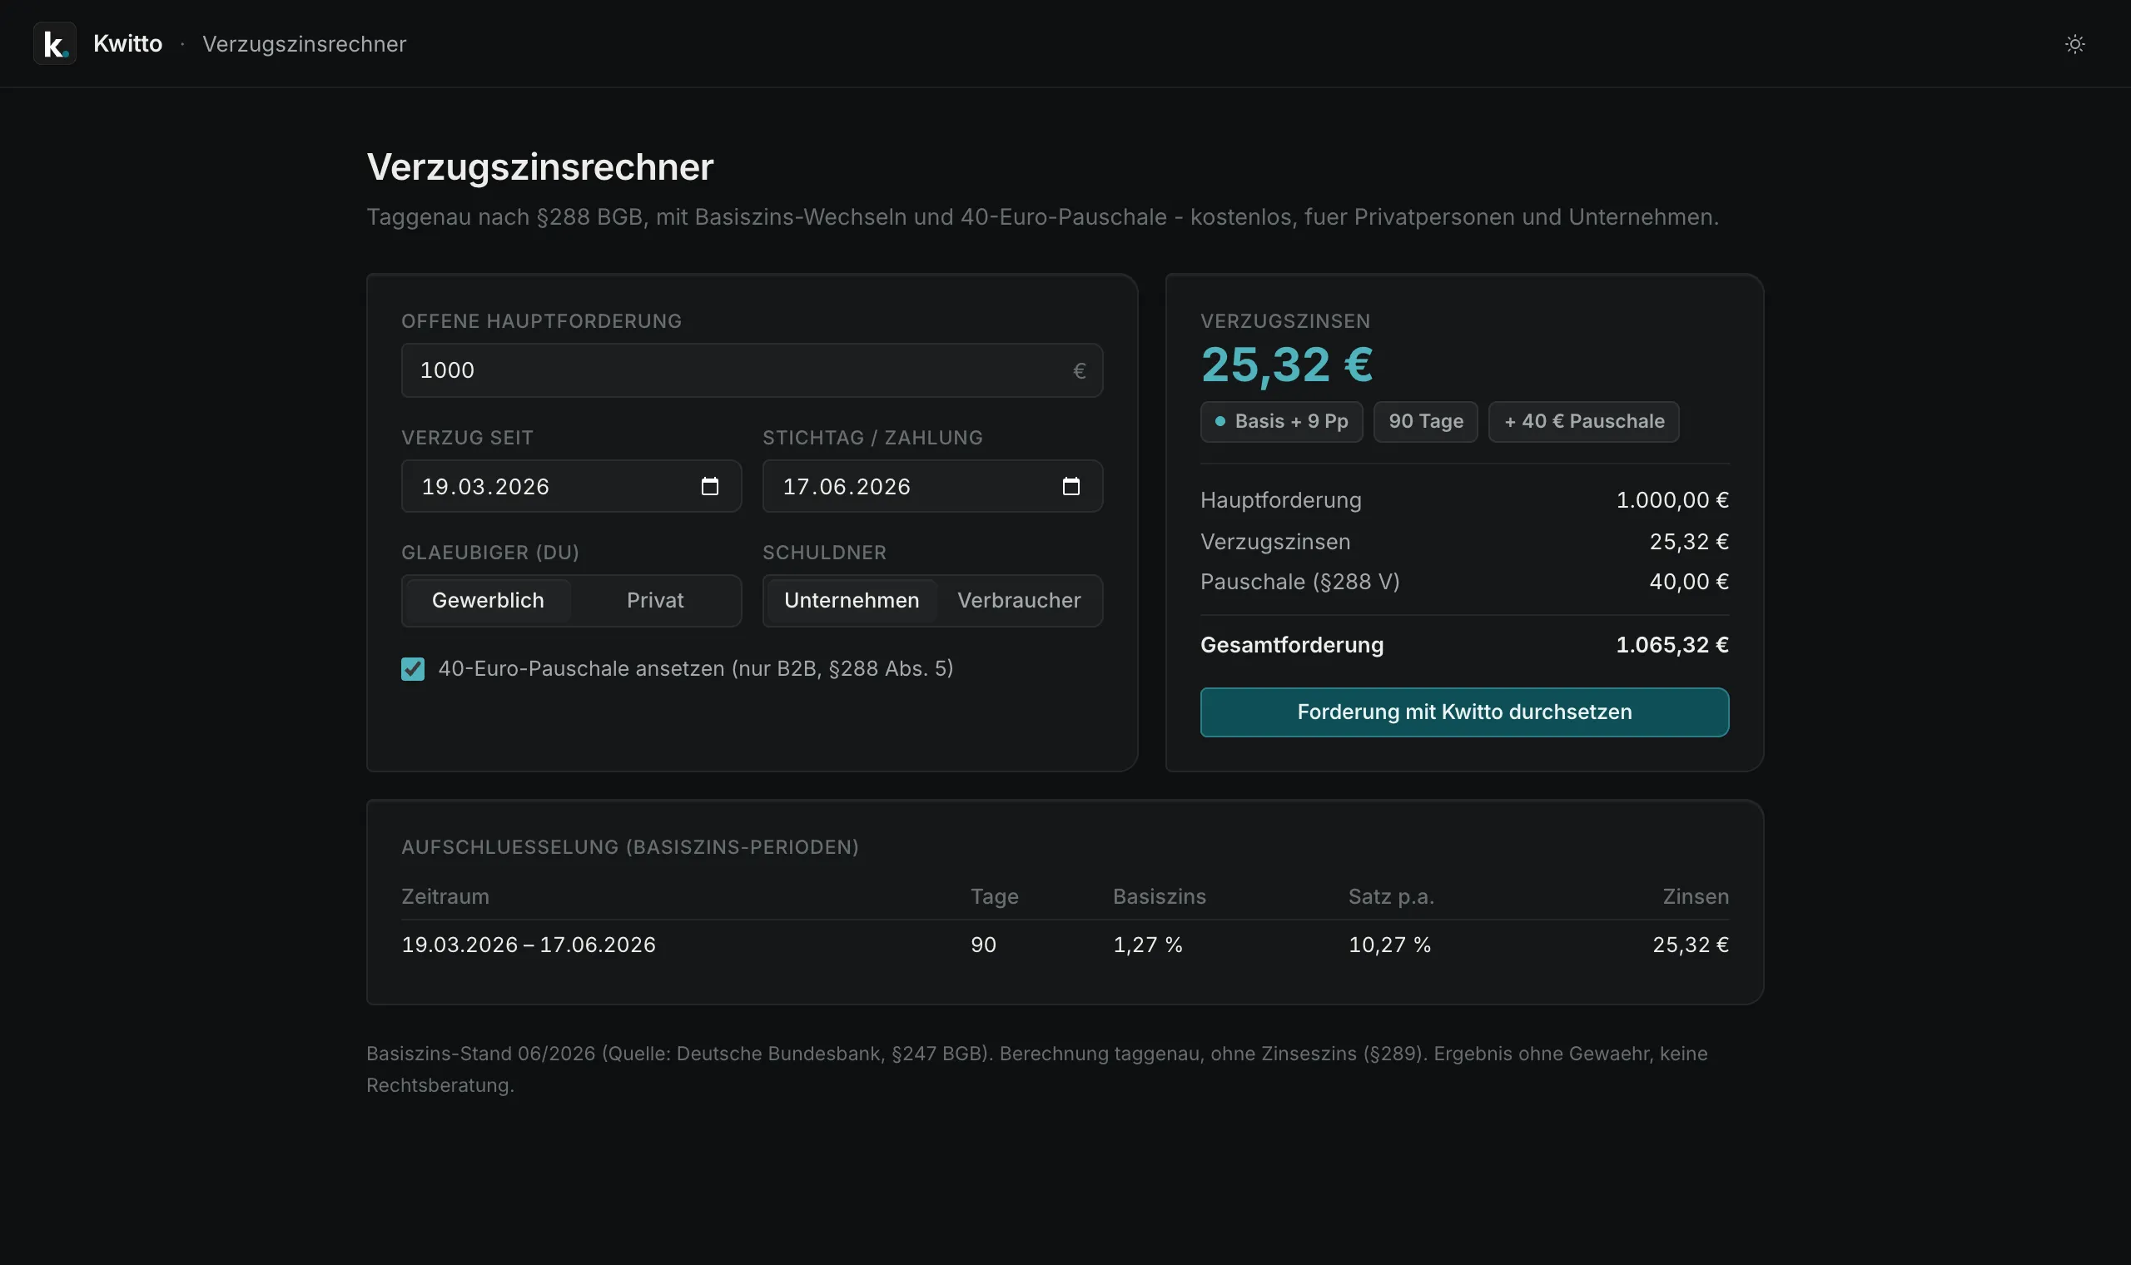Screen dimensions: 2131x1265
Task: Click the Satz p.a. cell 10,27 %
Action: (x=1389, y=945)
